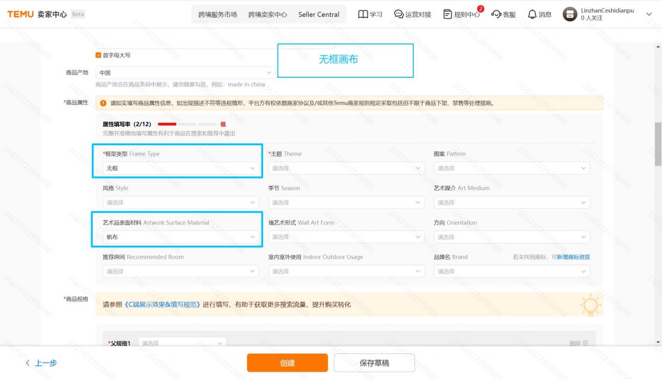Open the 框架类型 Frame Type dropdown
662x379 pixels.
178,168
